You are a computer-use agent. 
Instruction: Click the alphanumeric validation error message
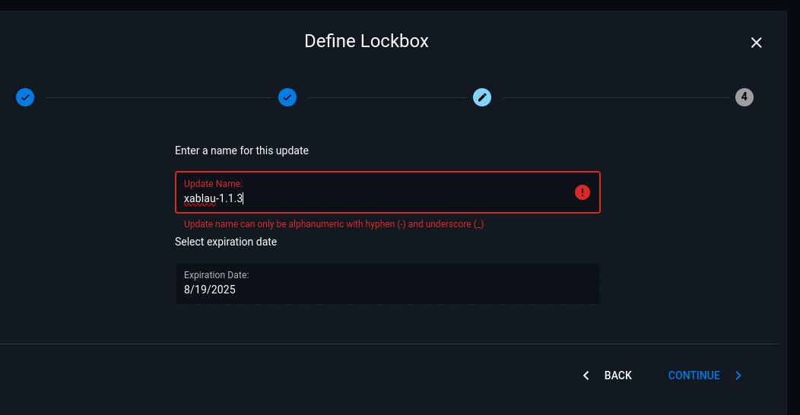[x=334, y=224]
